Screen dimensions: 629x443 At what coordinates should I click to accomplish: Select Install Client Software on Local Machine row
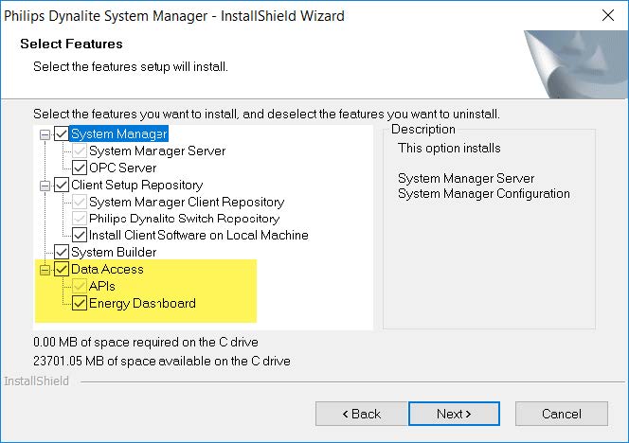pyautogui.click(x=199, y=236)
